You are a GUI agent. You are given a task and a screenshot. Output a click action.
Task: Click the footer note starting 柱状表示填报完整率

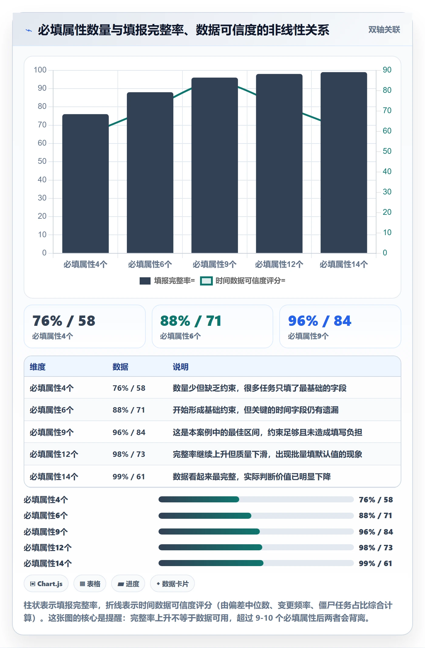[208, 611]
